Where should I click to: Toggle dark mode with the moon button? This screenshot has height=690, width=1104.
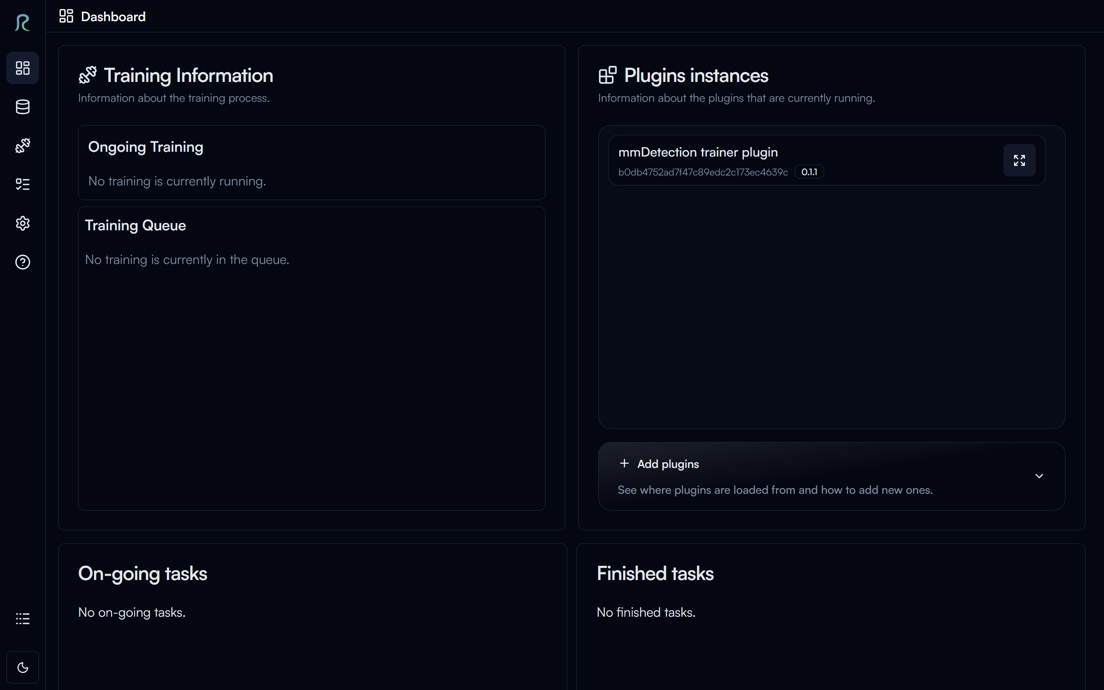click(x=22, y=667)
